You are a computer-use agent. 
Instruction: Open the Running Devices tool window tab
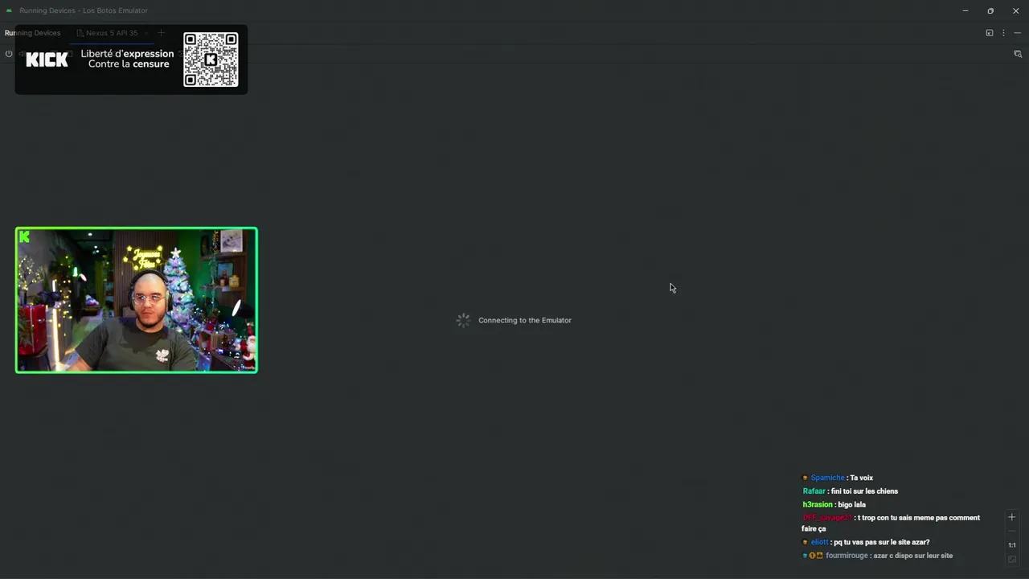coord(32,33)
